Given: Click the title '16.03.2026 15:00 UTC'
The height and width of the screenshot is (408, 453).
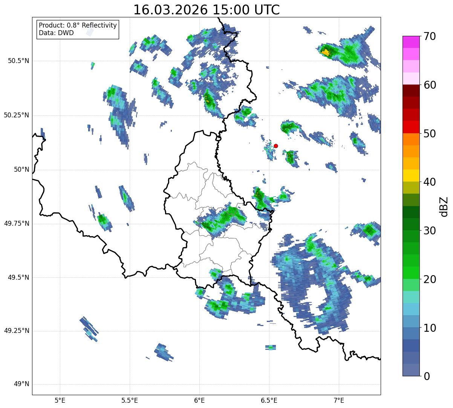Looking at the screenshot, I should (x=207, y=10).
